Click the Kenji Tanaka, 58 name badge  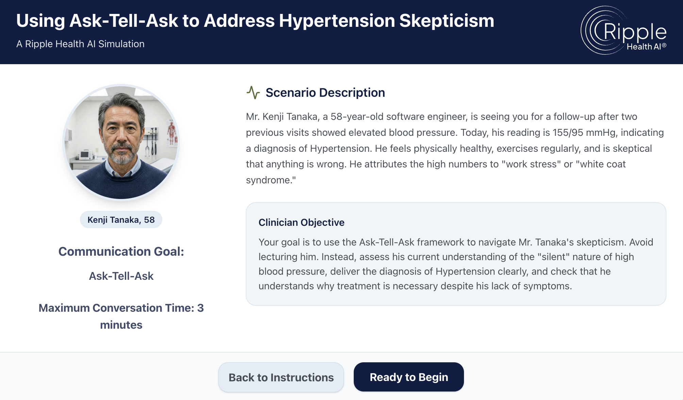point(121,220)
